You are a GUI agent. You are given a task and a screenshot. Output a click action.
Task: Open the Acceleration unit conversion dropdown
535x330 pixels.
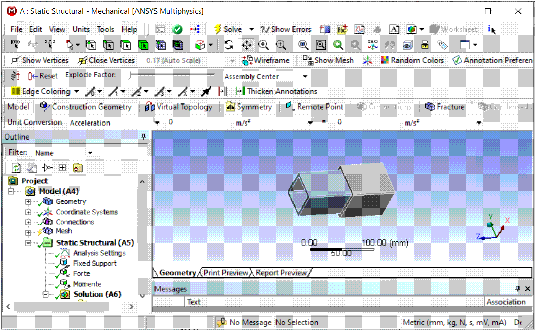(157, 123)
